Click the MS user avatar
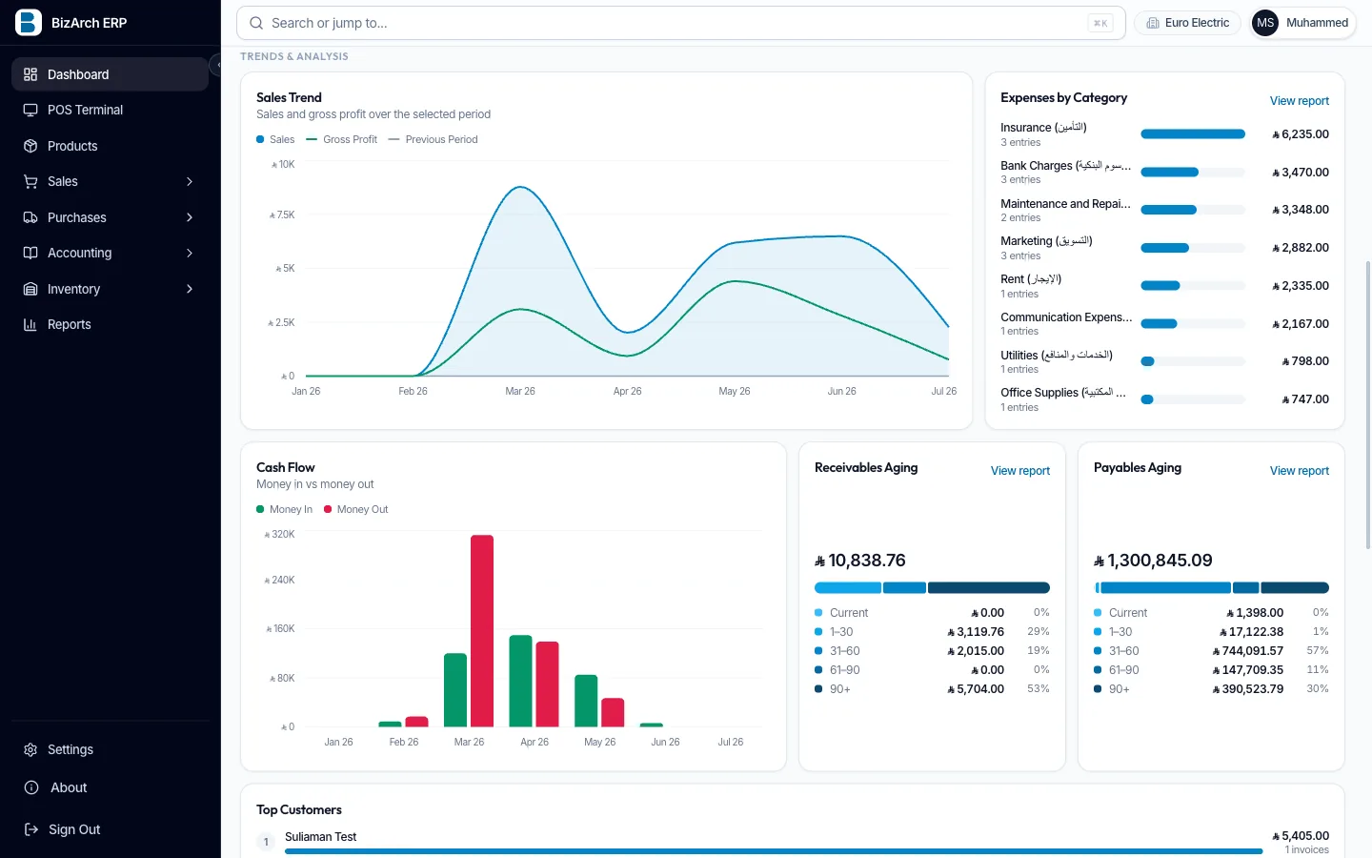1372x858 pixels. click(1265, 23)
